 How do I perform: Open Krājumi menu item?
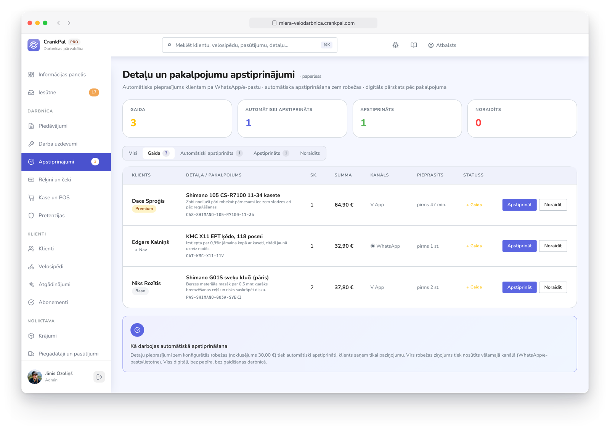pos(66,336)
